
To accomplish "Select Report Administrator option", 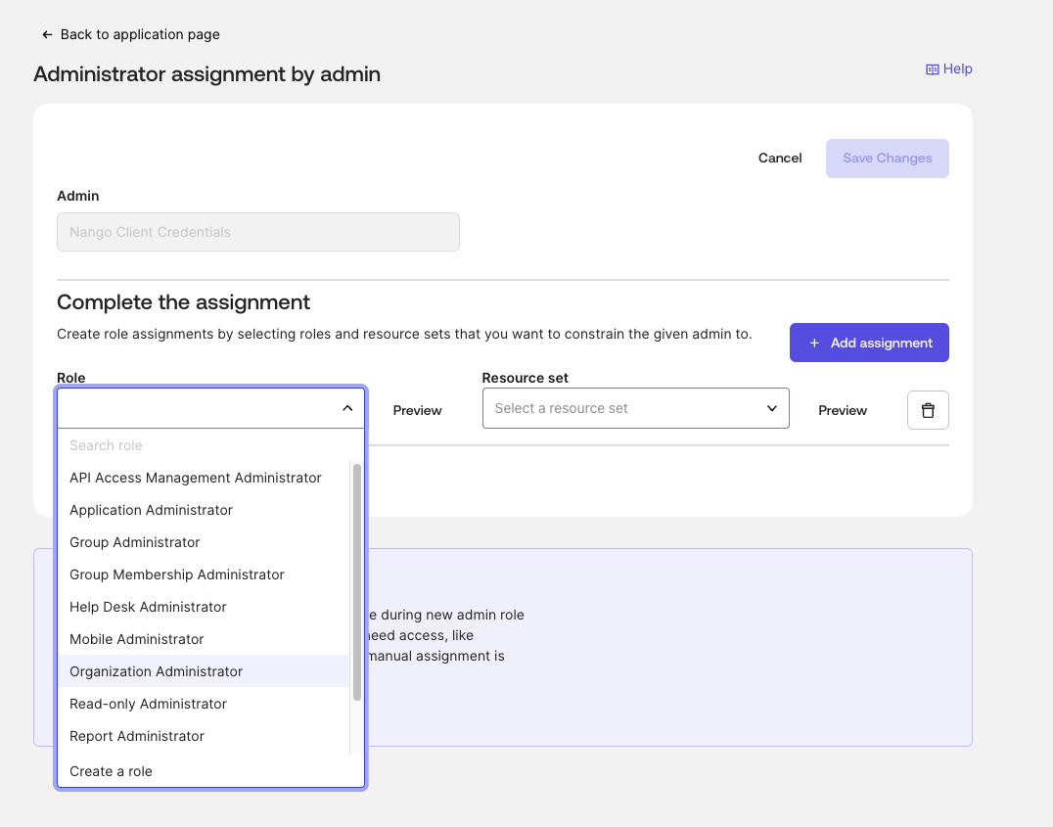I will tap(137, 736).
